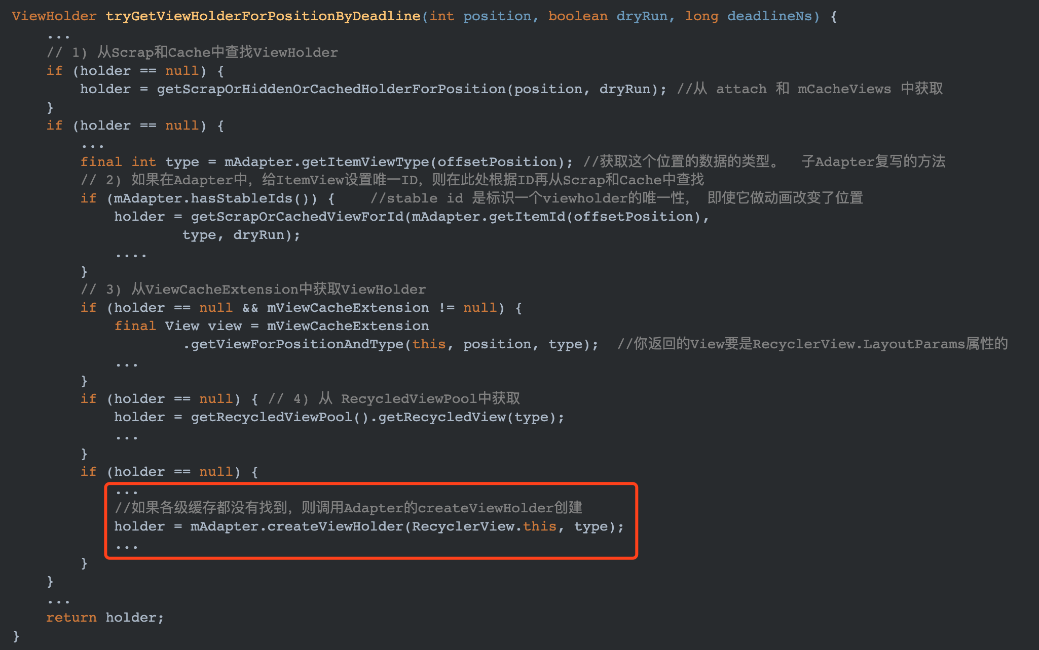The height and width of the screenshot is (650, 1039).
Task: Click the dryRun parameter in method signature
Action: coord(641,16)
